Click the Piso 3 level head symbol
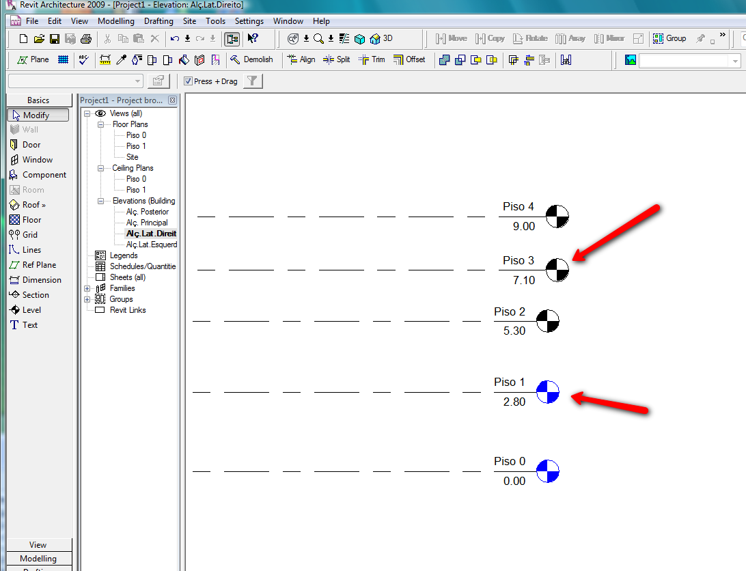 pos(557,270)
